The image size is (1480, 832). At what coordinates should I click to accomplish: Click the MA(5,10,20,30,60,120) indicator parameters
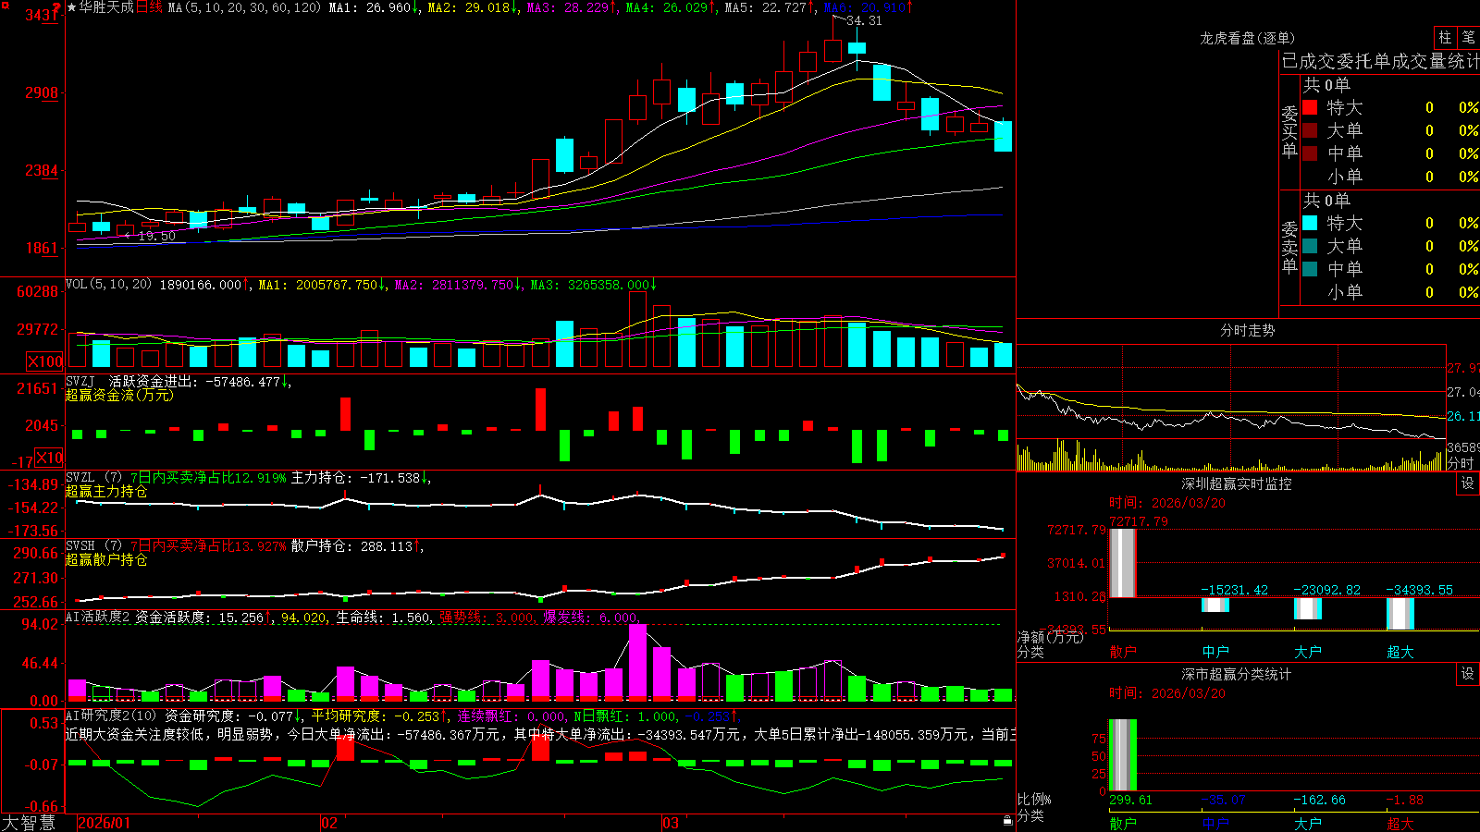[244, 7]
